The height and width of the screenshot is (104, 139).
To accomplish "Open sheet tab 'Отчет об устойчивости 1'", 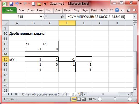I will [x=41, y=94].
